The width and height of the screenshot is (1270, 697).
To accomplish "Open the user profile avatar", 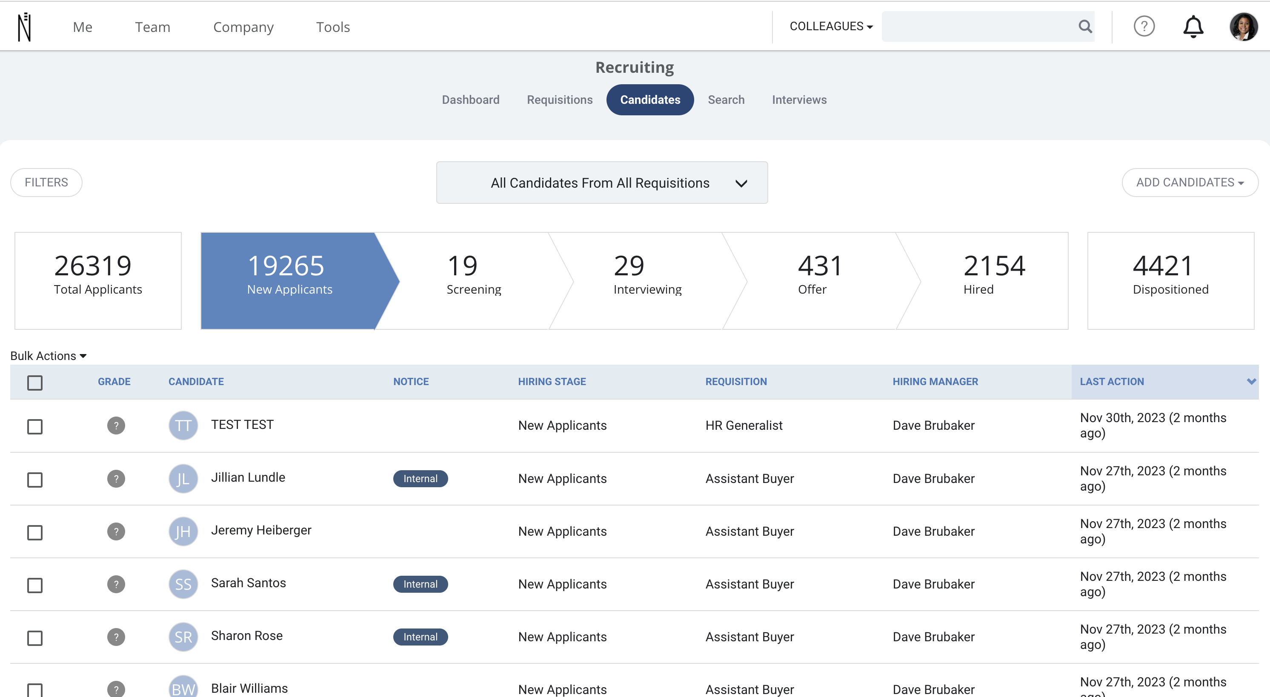I will 1243,27.
